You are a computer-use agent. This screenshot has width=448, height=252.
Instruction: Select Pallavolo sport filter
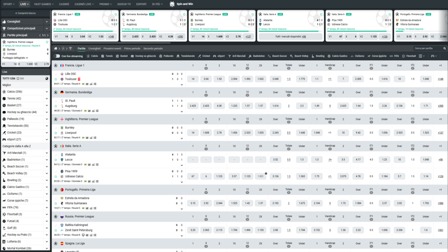click(x=166, y=56)
